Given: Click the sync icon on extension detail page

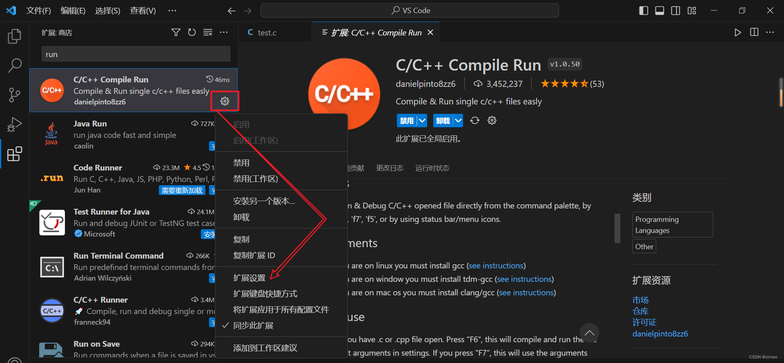Looking at the screenshot, I should (474, 120).
